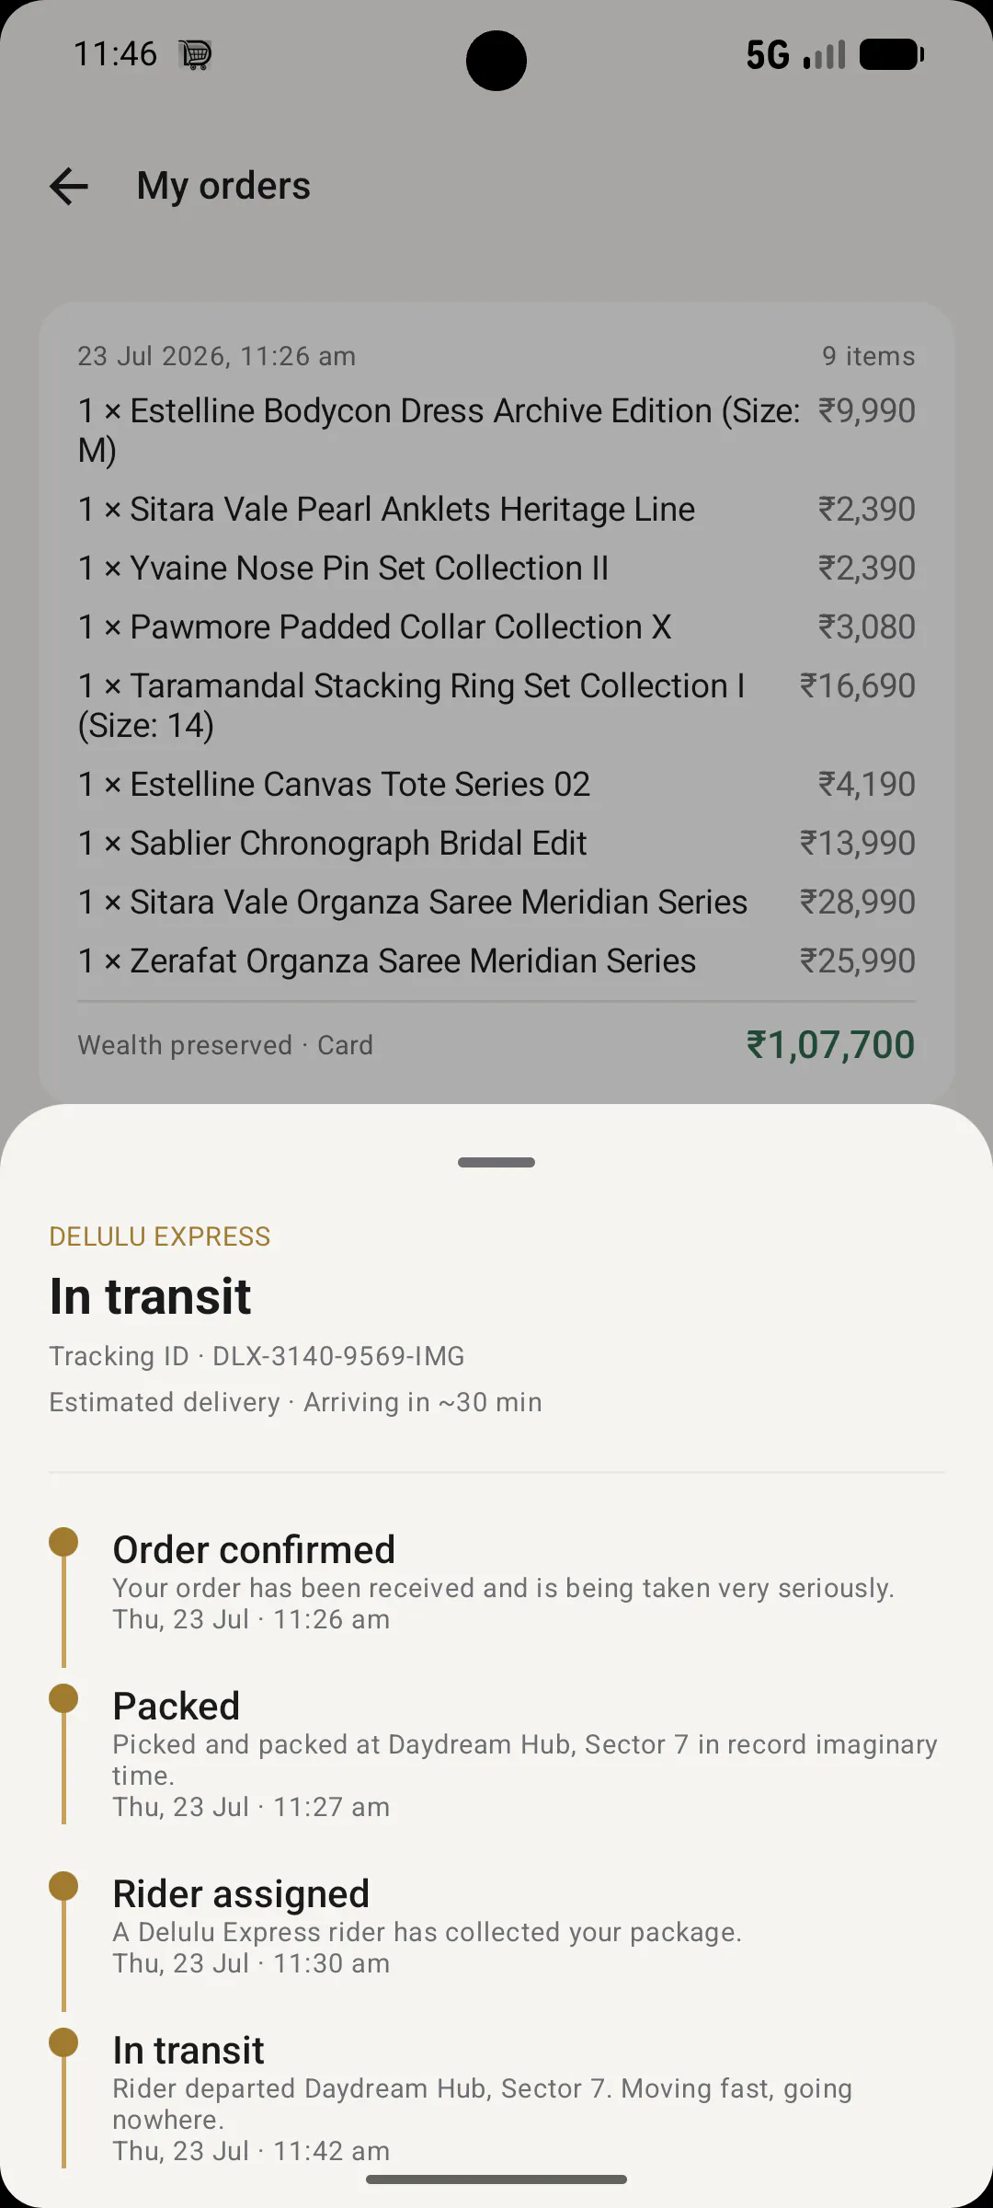Tap the bottom sheet drag handle

496,1163
